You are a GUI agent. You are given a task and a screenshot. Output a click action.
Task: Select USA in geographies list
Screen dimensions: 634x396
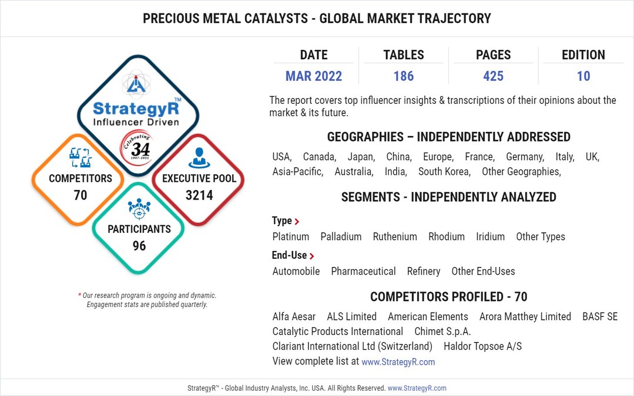(282, 157)
